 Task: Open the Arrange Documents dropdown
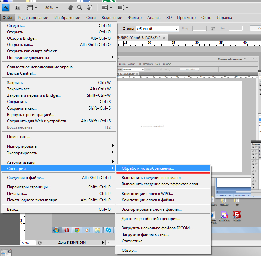107,7
